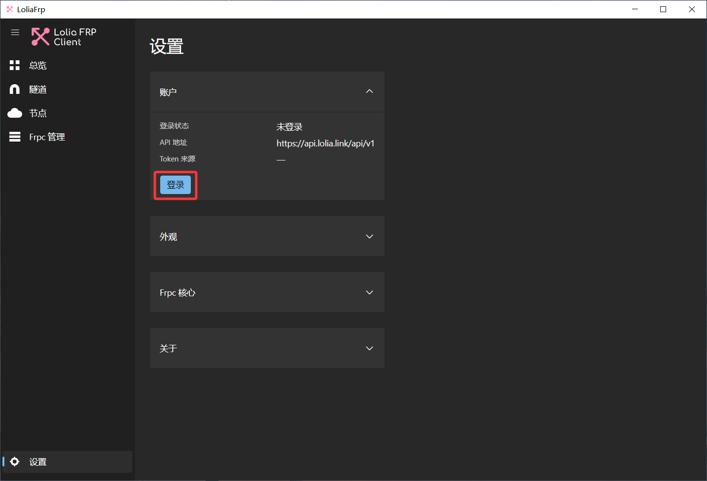Image resolution: width=707 pixels, height=481 pixels.
Task: Click the 未登录 login status text
Action: pos(290,127)
